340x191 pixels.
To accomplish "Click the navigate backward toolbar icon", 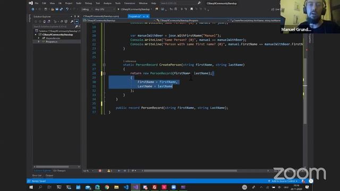I will click(x=33, y=10).
